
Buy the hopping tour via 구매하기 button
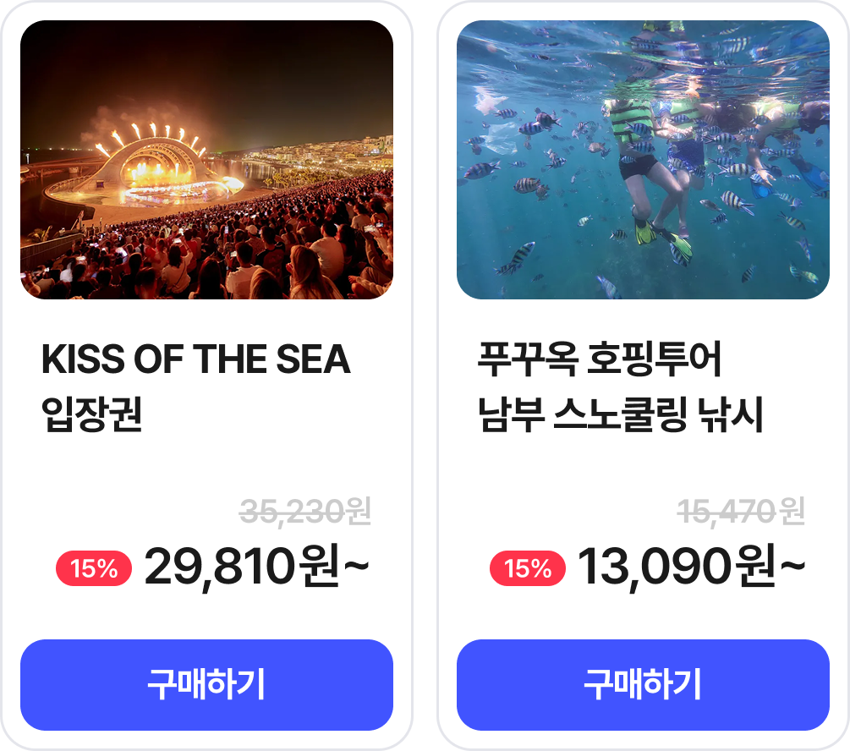pos(643,685)
